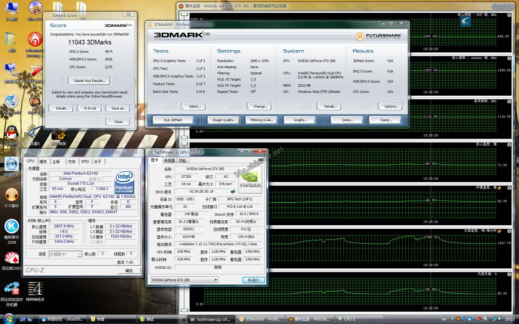The height and width of the screenshot is (324, 519).
Task: Click the Switch Between Windows quick launch icon
Action: coord(30,319)
